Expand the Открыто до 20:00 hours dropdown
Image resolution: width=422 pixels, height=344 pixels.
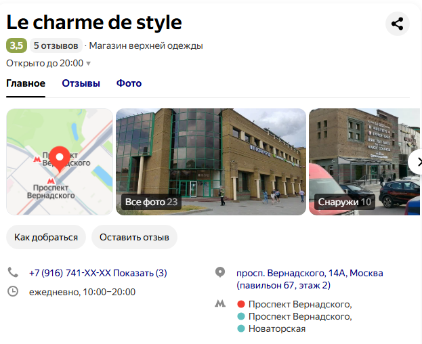pyautogui.click(x=49, y=63)
